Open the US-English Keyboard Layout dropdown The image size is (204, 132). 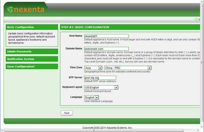(101, 87)
